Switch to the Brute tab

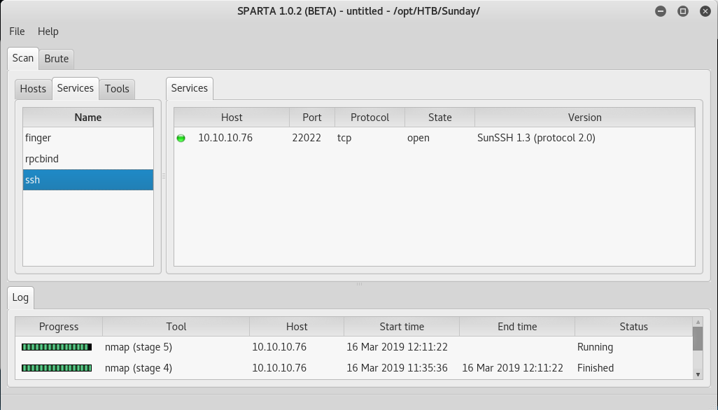57,59
